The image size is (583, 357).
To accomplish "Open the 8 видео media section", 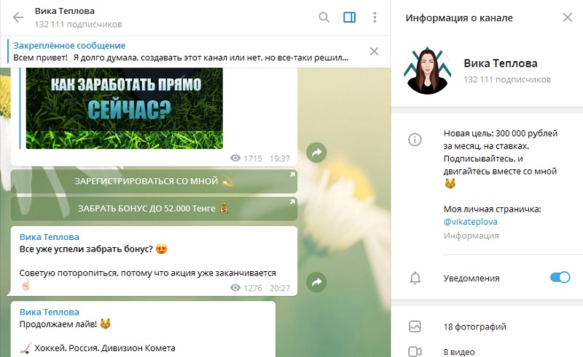I will tap(459, 351).
